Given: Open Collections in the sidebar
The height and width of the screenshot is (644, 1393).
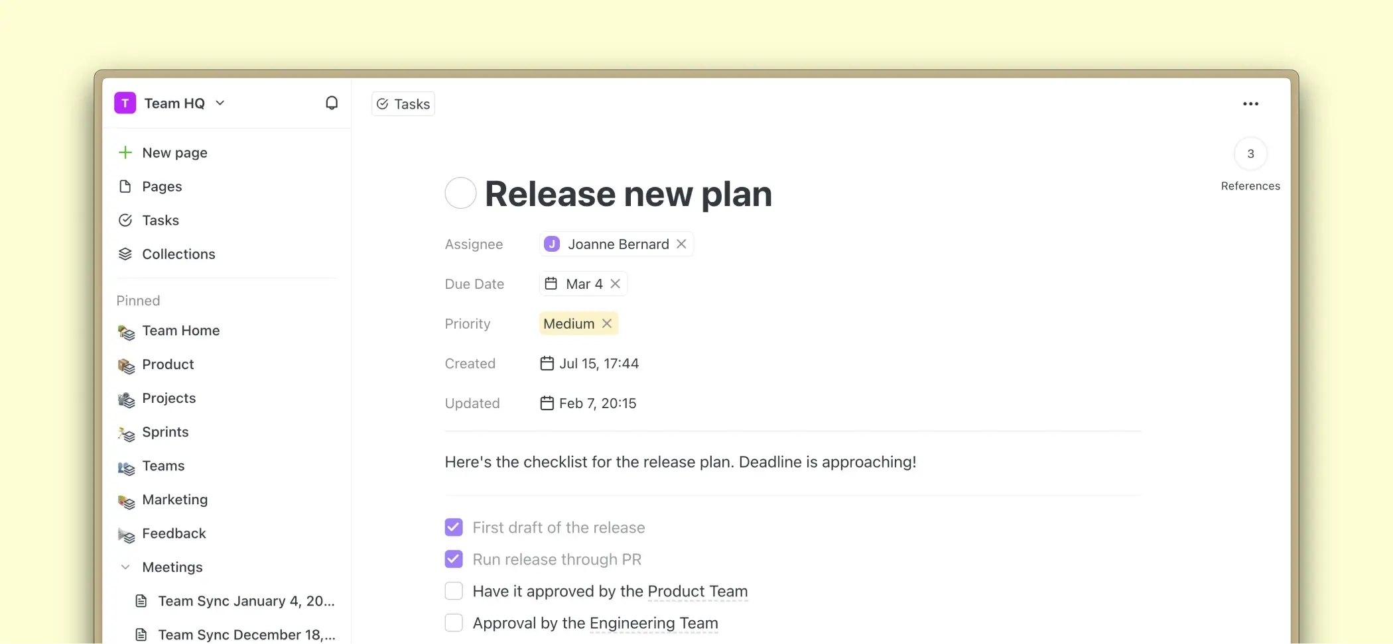Looking at the screenshot, I should click(178, 254).
